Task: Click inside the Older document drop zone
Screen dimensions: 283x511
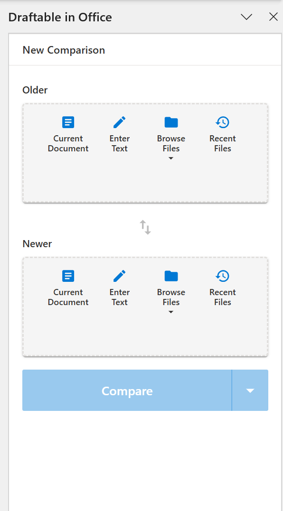Action: [x=145, y=185]
